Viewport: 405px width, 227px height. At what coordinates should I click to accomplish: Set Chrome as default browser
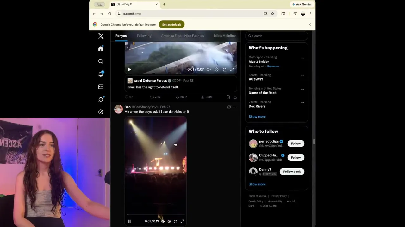(x=171, y=25)
